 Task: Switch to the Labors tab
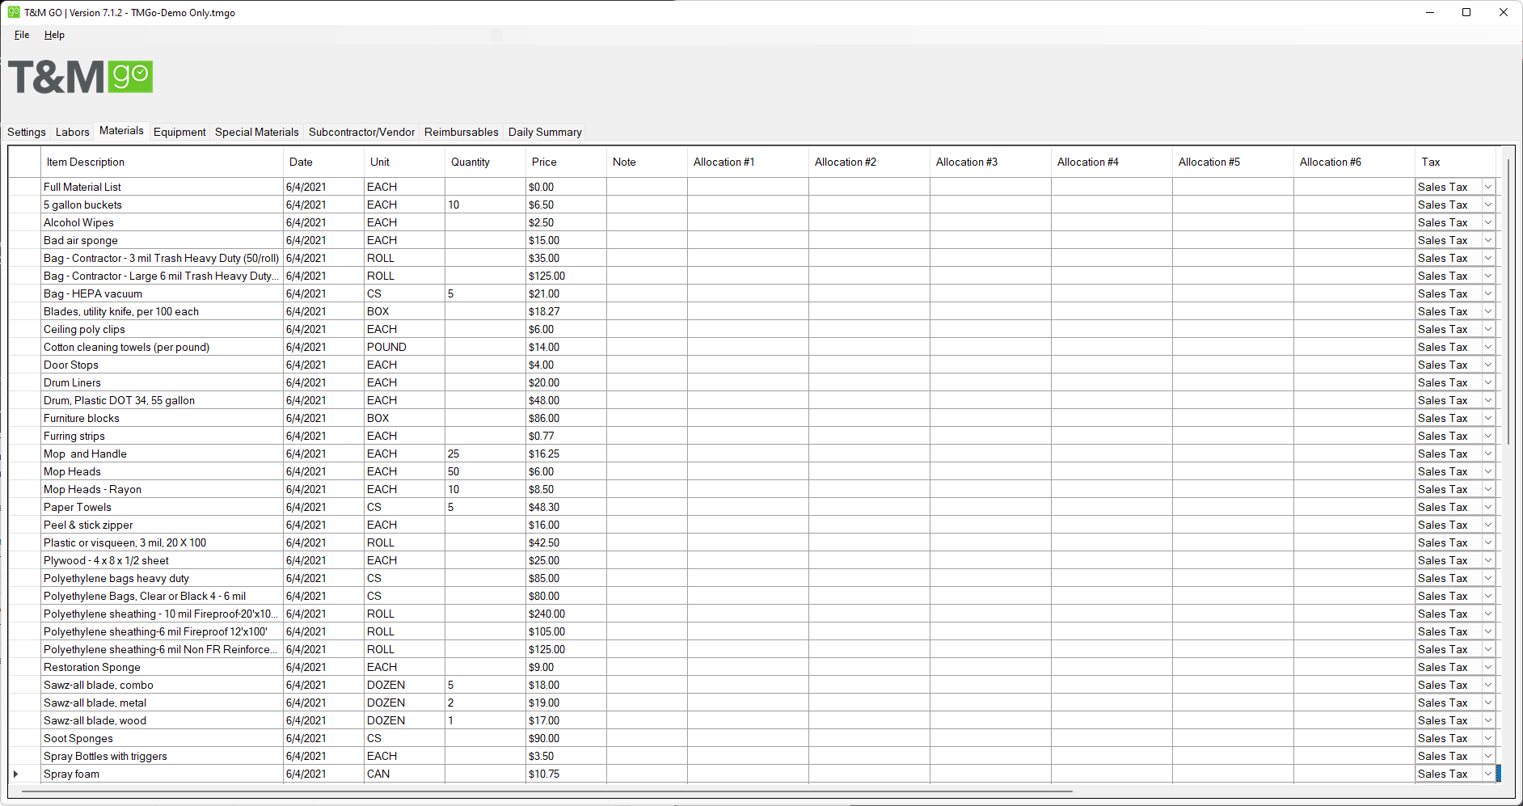tap(72, 132)
